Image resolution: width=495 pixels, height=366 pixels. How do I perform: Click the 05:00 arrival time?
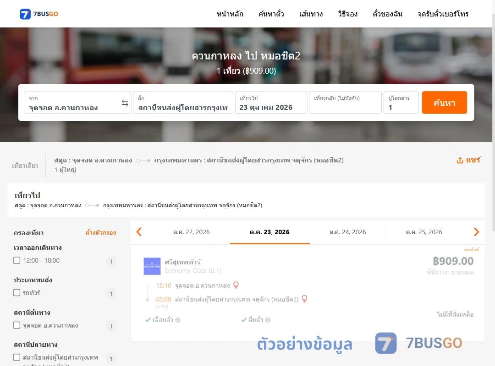pos(164,299)
